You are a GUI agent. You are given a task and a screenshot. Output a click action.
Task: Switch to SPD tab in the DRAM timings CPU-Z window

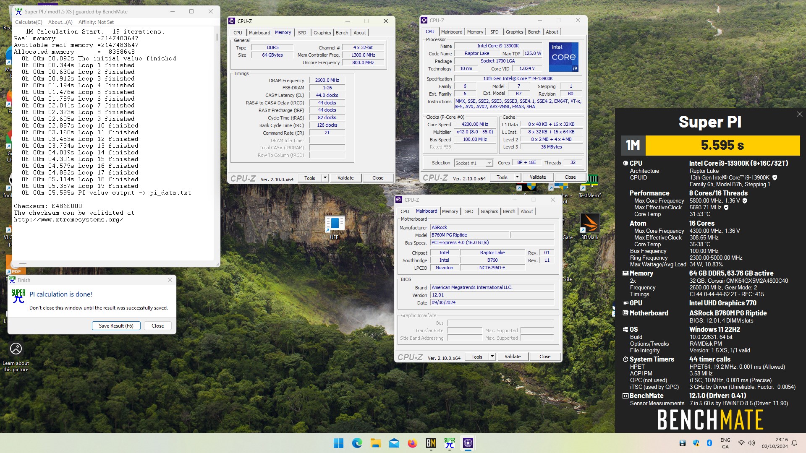pyautogui.click(x=302, y=33)
